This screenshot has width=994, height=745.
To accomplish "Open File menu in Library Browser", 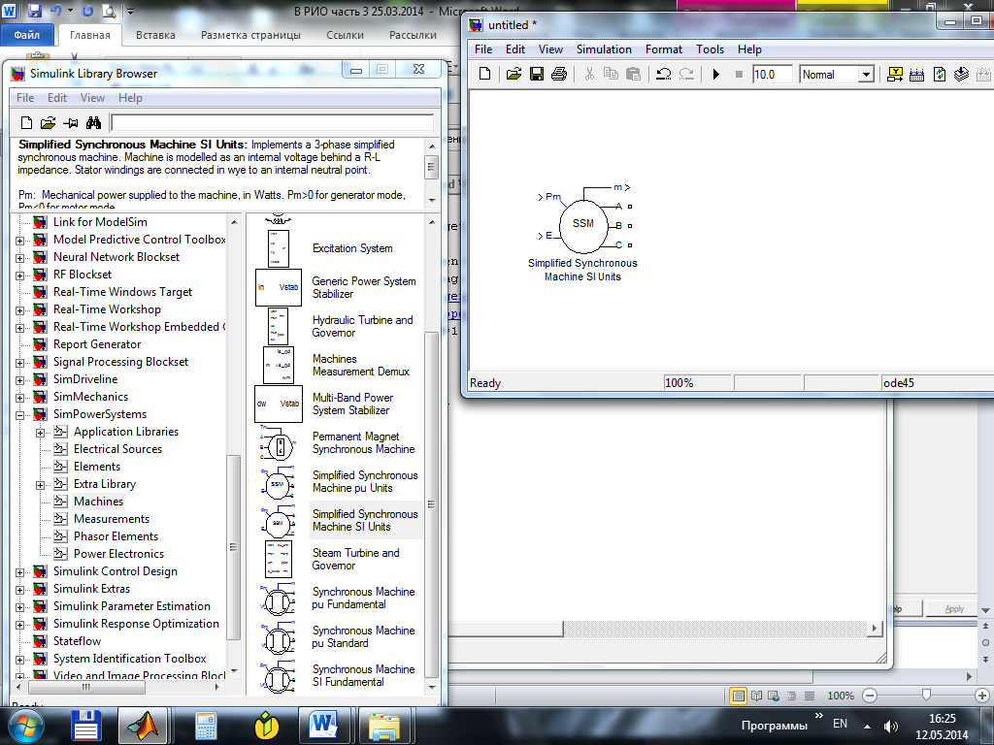I will (25, 98).
